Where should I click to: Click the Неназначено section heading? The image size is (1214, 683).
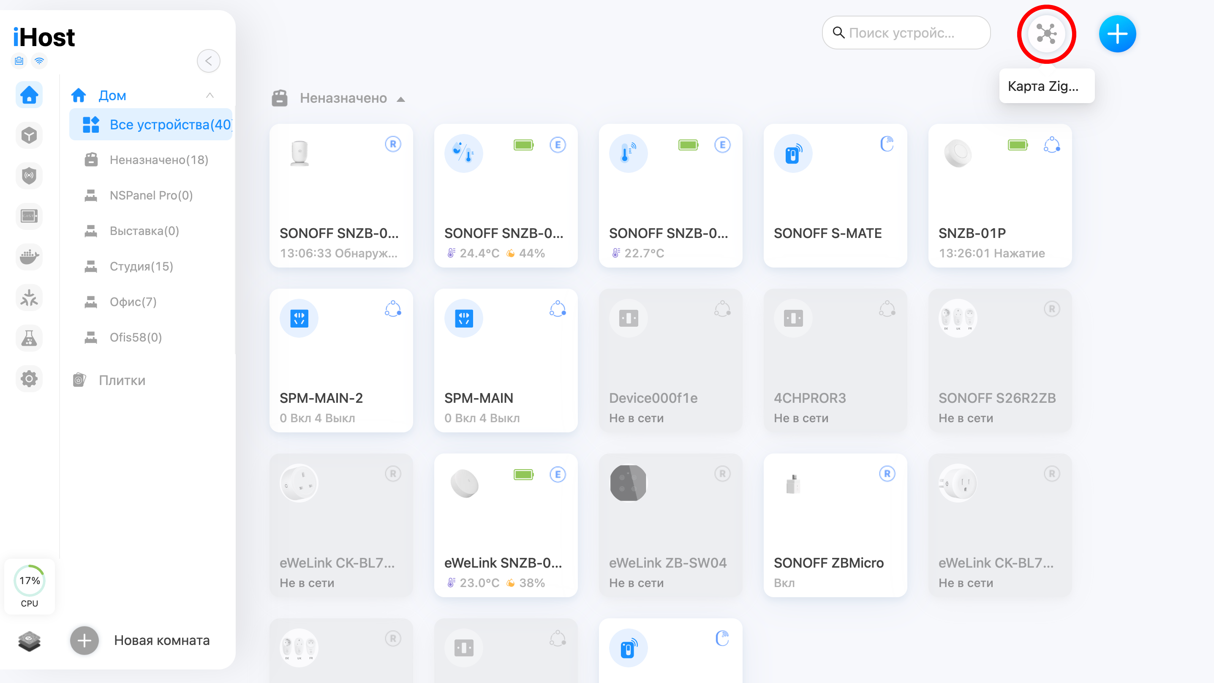[343, 98]
